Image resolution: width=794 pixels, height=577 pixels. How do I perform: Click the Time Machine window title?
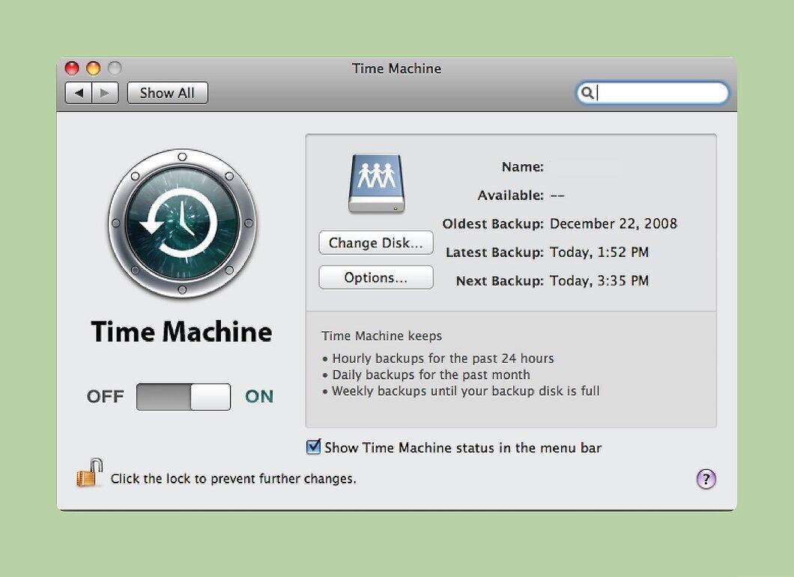396,68
